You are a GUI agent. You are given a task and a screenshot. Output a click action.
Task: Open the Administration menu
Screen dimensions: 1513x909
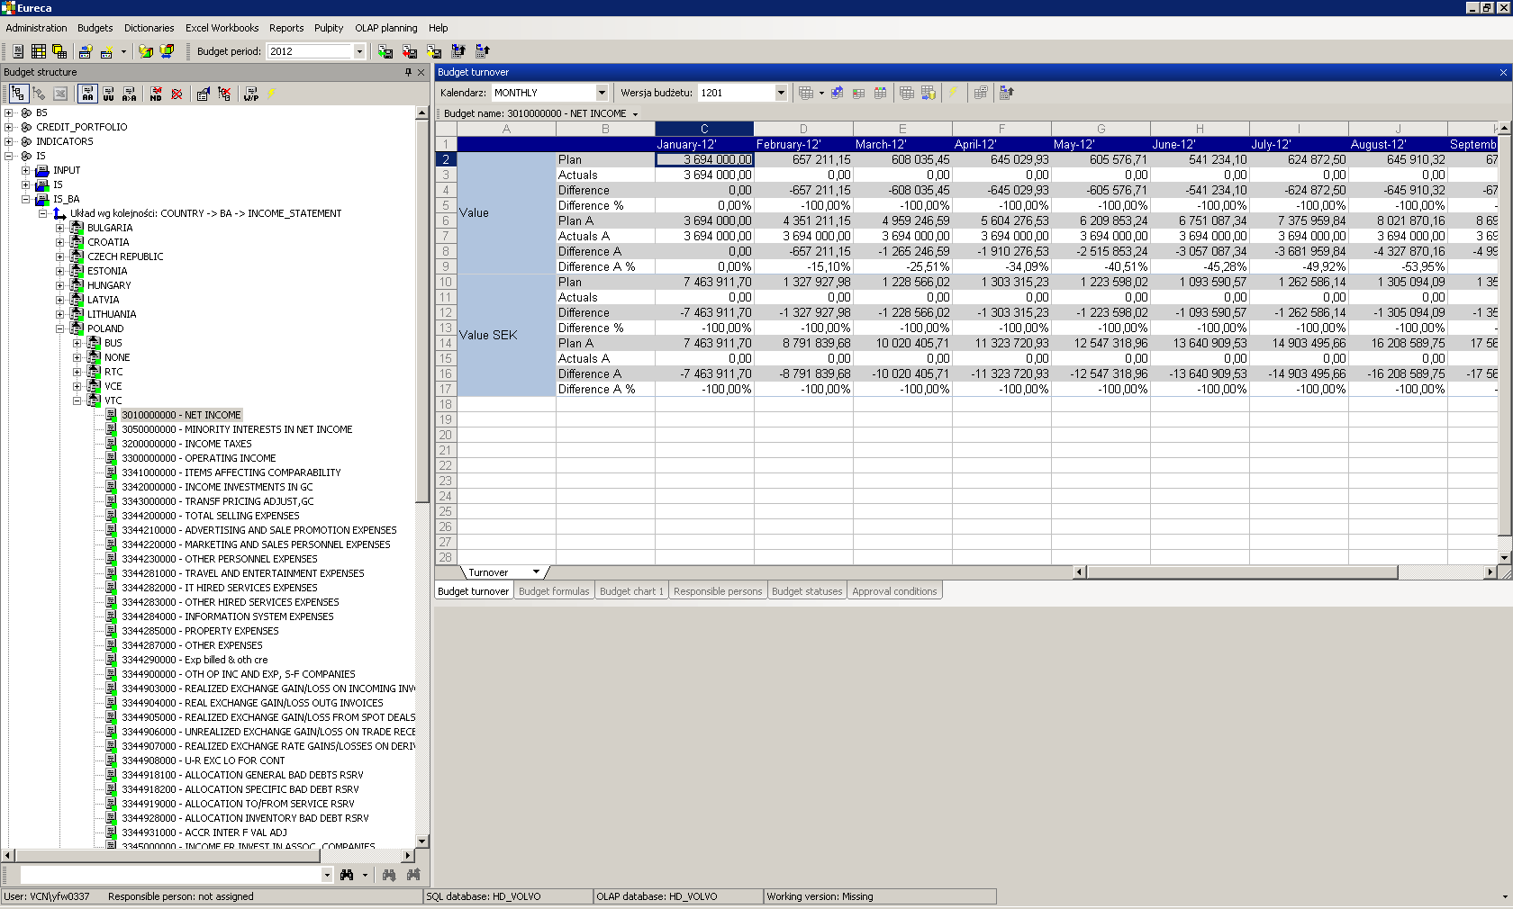coord(36,28)
